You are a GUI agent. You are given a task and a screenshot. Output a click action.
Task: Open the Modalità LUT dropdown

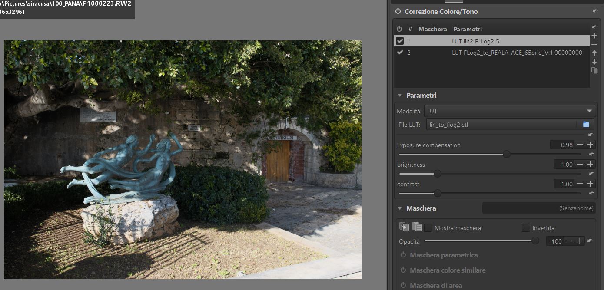coord(510,111)
